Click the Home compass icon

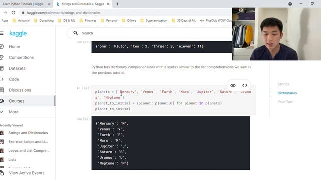click(x=2, y=46)
